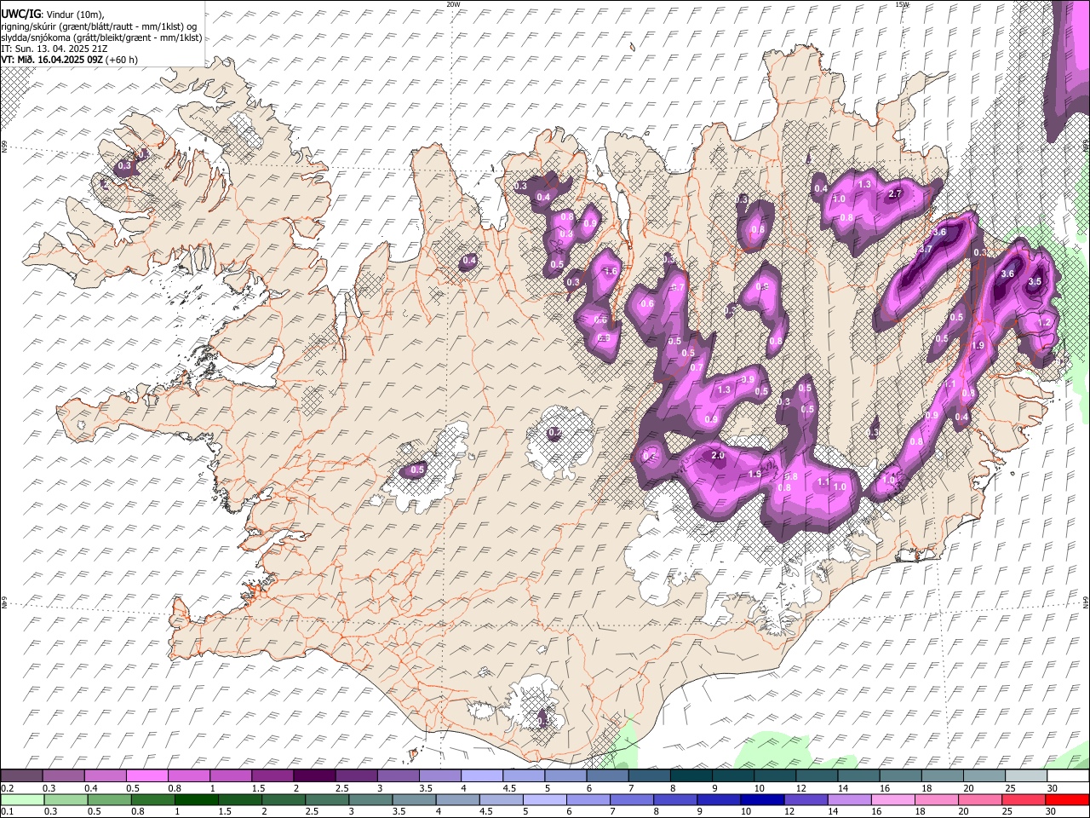Click the 1.6 snowfall value on the map
This screenshot has height=818, width=1090.
click(x=610, y=272)
